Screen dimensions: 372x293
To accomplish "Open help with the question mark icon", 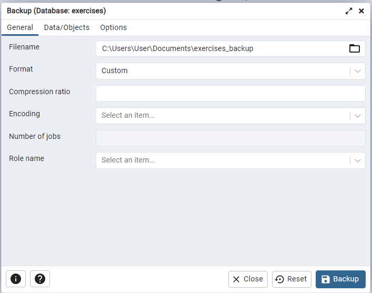I will (40, 279).
